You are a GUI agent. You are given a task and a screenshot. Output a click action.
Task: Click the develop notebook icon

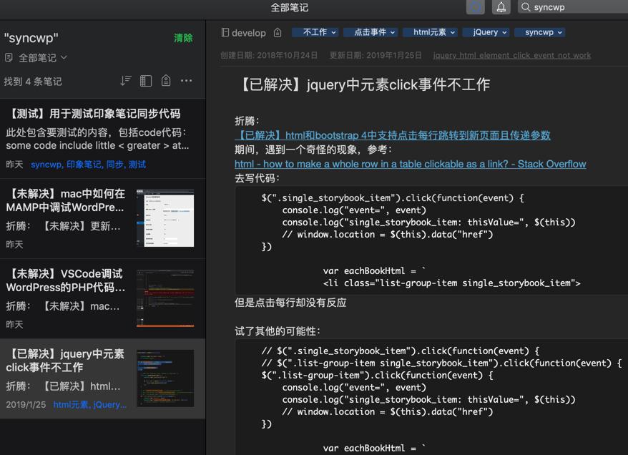pyautogui.click(x=225, y=32)
